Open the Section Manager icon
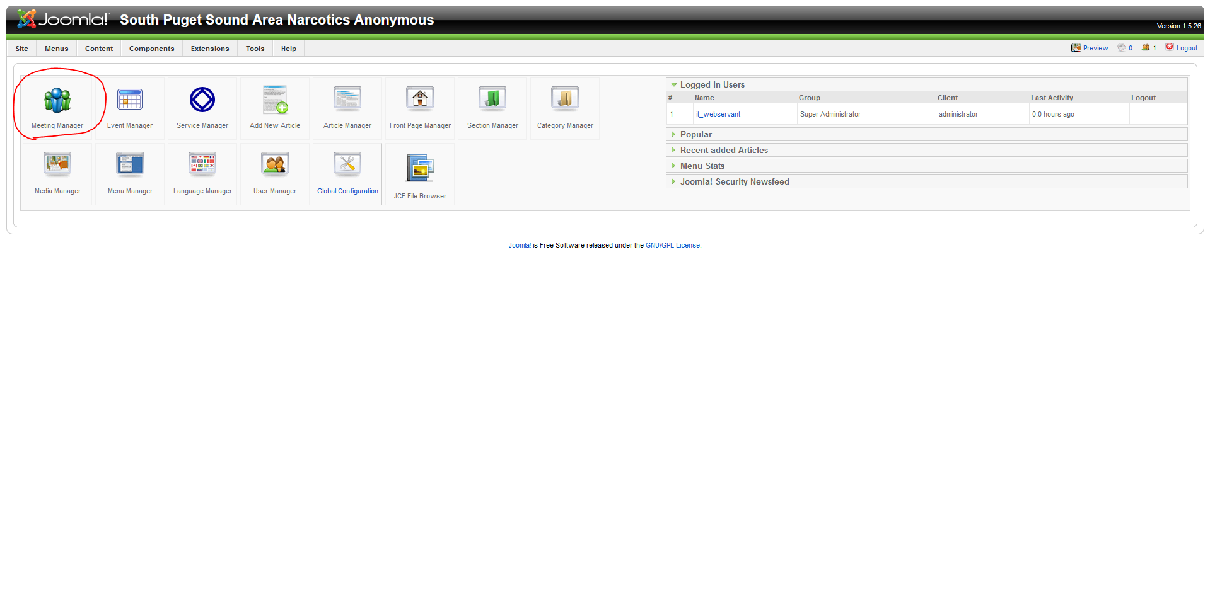 point(492,99)
